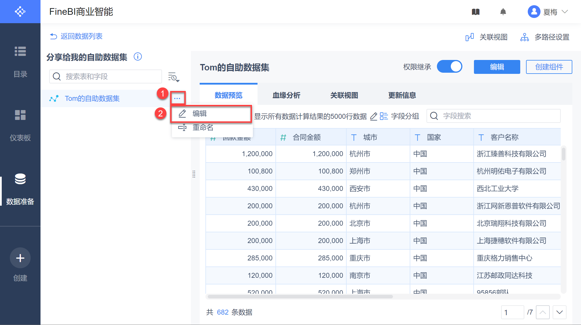Choose 重命名 from the context menu
Image resolution: width=581 pixels, height=325 pixels.
click(203, 127)
